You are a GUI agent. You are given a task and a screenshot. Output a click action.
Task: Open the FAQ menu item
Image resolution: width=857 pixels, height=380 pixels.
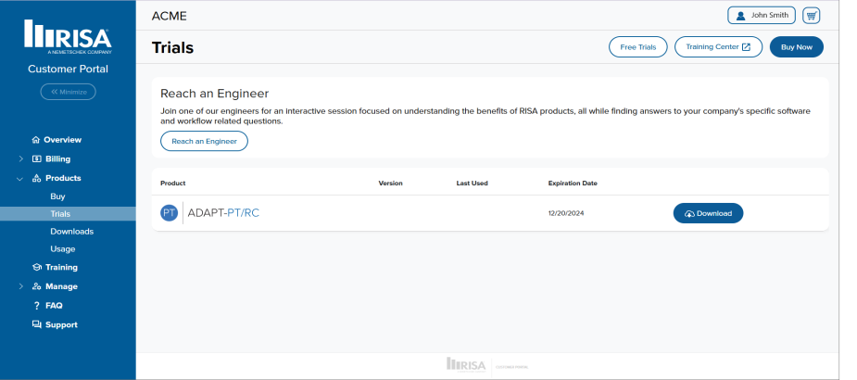[x=54, y=305]
